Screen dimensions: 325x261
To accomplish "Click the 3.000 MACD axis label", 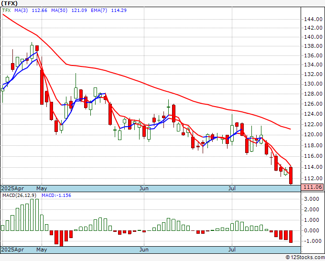I will 312,199.
